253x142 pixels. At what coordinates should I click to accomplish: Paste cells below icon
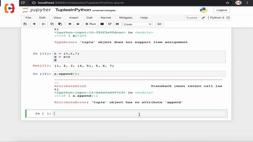60,24
